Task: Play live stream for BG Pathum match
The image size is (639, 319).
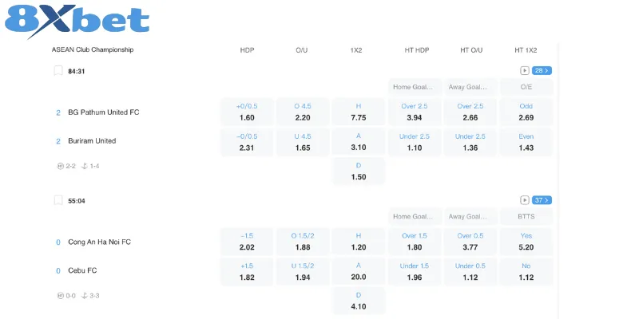Action: [524, 71]
